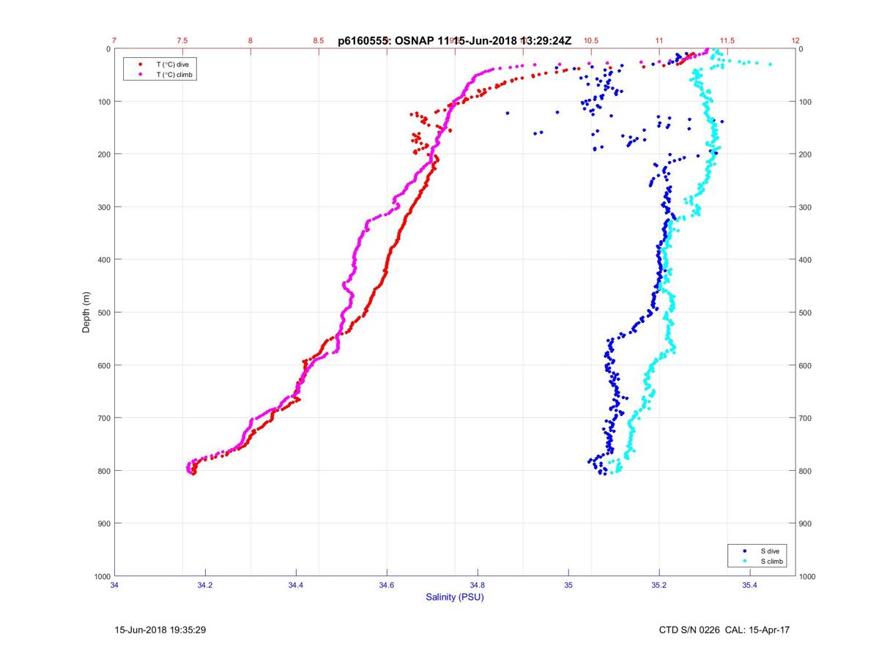Click '800' on the left depth axis
The width and height of the screenshot is (879, 648).
[x=104, y=471]
